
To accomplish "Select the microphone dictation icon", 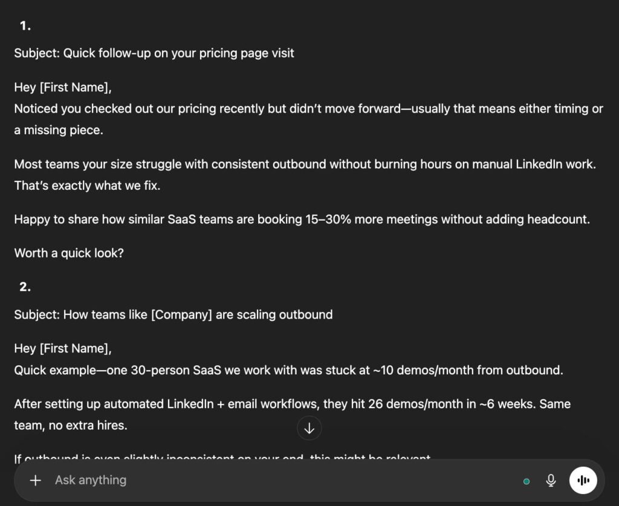I will (x=551, y=480).
